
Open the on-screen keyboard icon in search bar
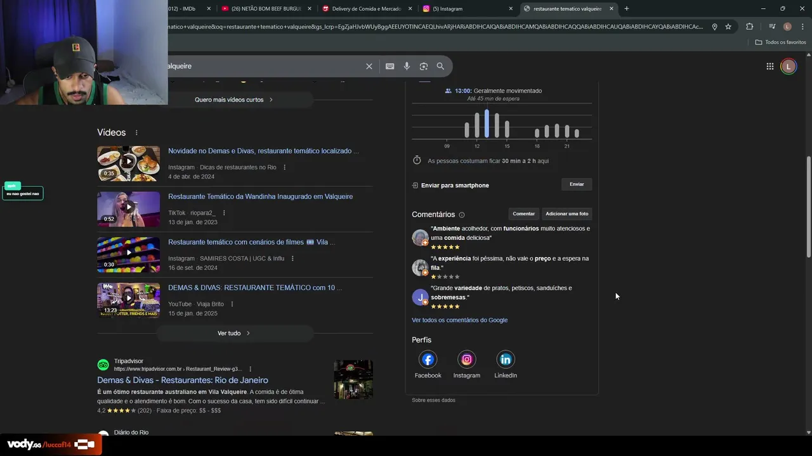click(x=390, y=66)
